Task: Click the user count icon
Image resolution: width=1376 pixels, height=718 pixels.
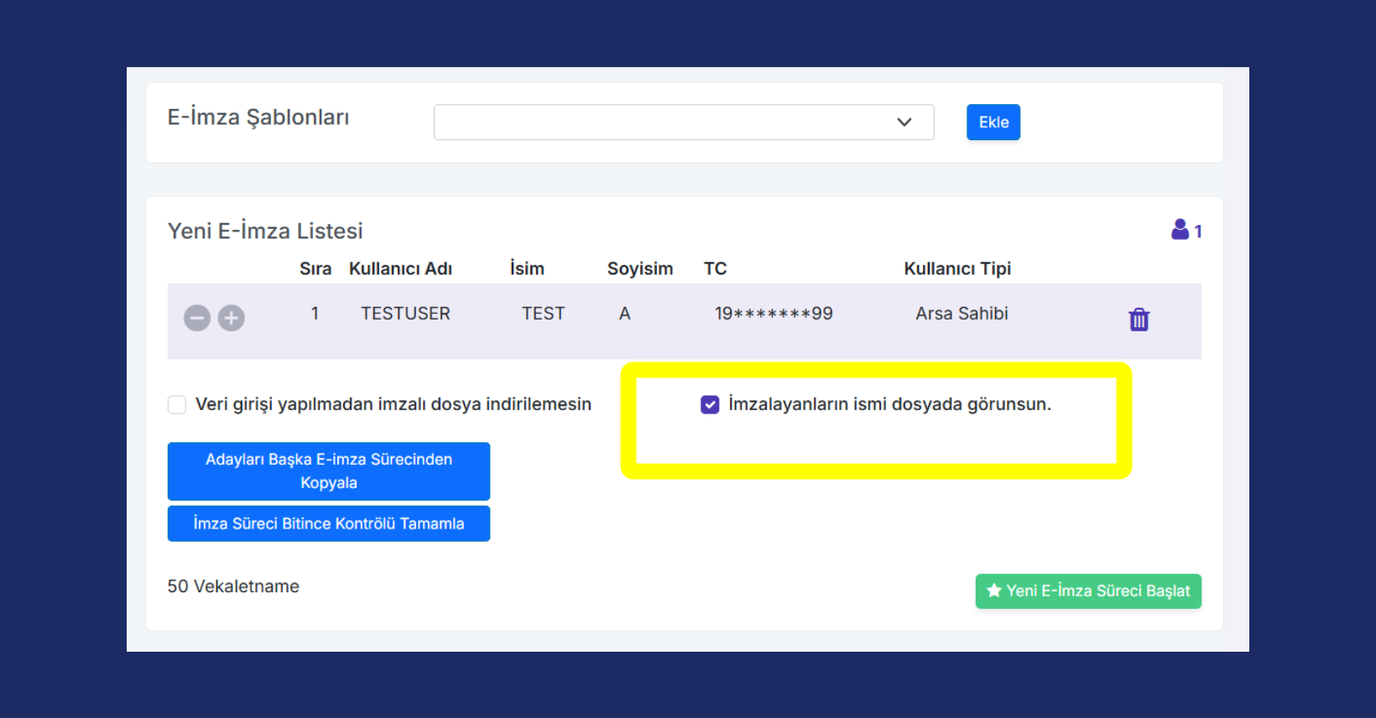Action: pyautogui.click(x=1180, y=229)
